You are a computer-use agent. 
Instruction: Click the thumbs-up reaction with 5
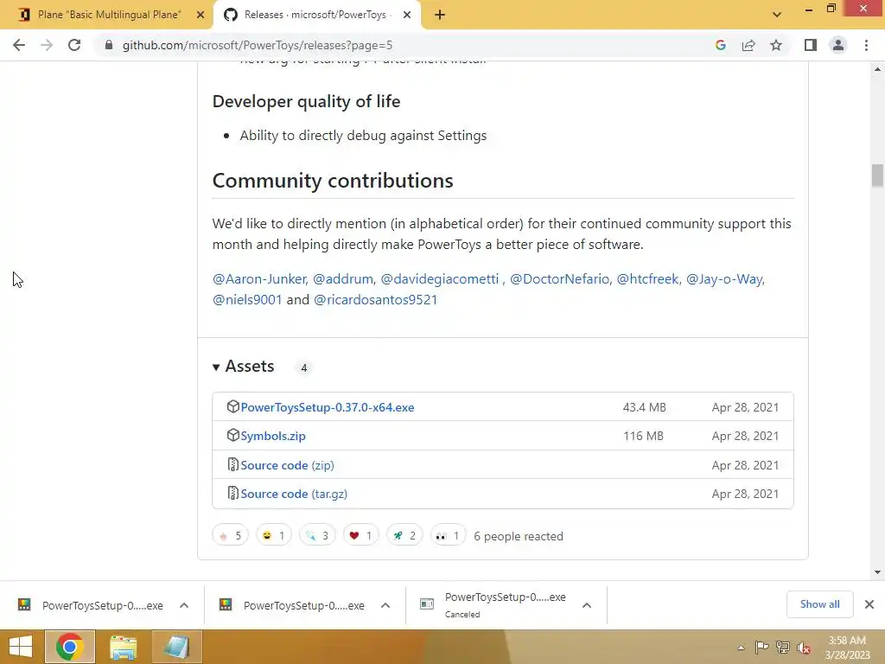pyautogui.click(x=230, y=535)
